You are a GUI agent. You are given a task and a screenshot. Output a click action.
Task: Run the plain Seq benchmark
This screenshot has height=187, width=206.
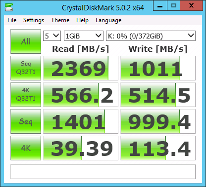pos(26,121)
